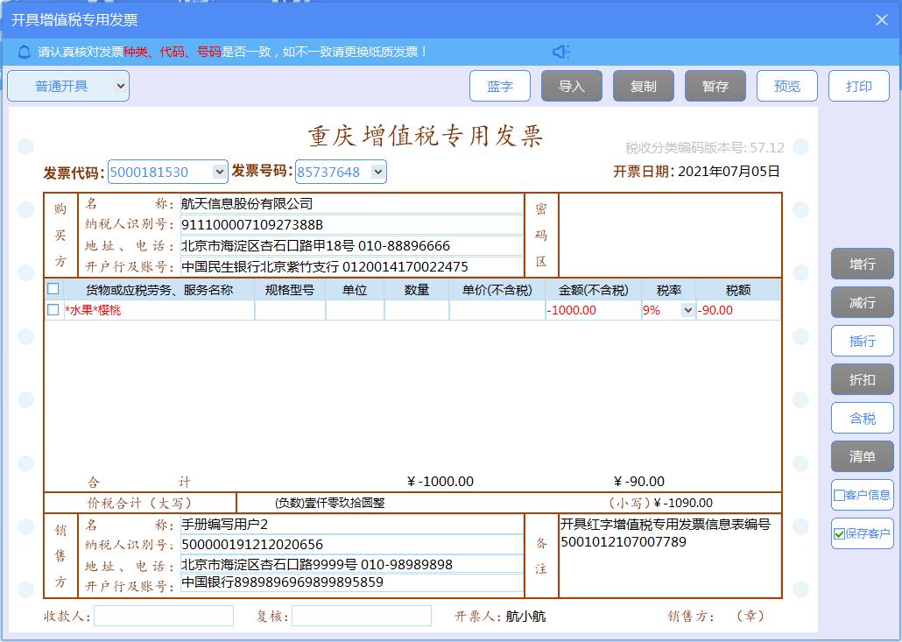902x642 pixels.
Task: Click the 增行 button to add a row
Action: click(x=862, y=264)
